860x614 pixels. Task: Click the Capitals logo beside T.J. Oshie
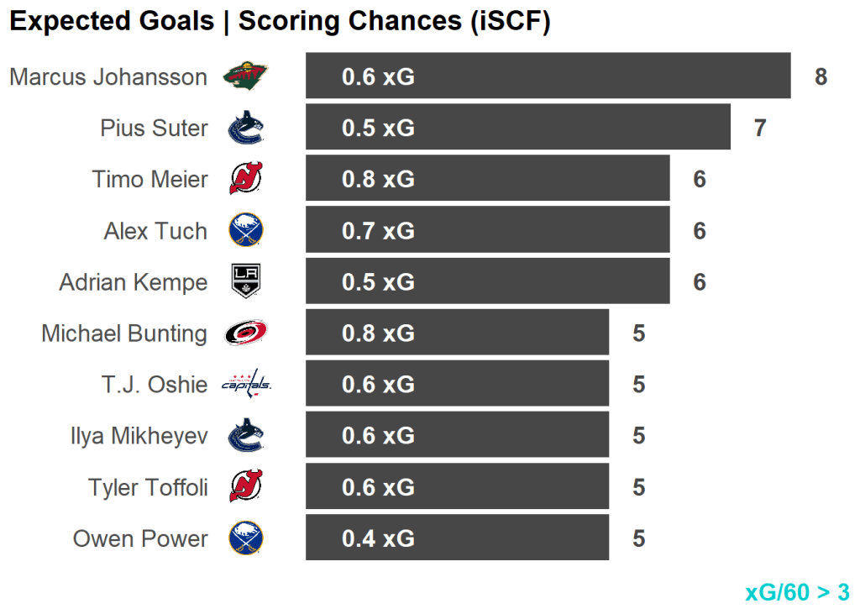245,385
